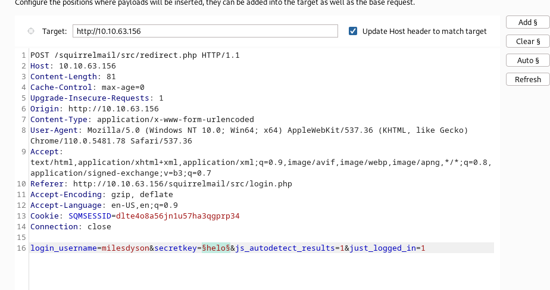Select the Connection: close header line
The height and width of the screenshot is (290, 550).
pyautogui.click(x=70, y=226)
